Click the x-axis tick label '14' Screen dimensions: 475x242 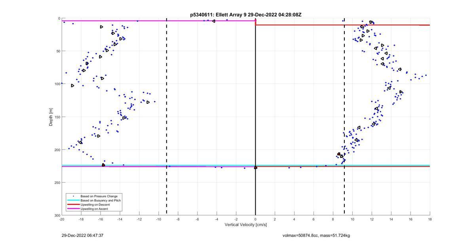point(391,219)
